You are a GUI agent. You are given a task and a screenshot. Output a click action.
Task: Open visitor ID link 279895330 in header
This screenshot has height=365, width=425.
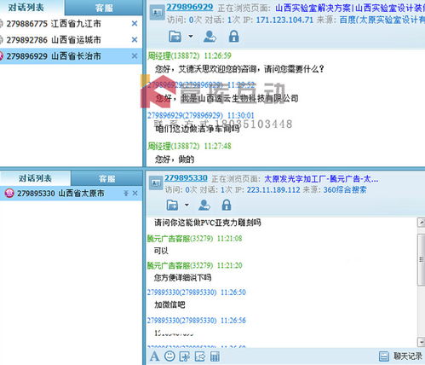click(186, 178)
